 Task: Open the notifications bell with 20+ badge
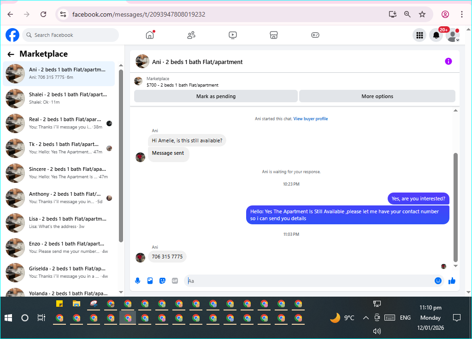[436, 35]
